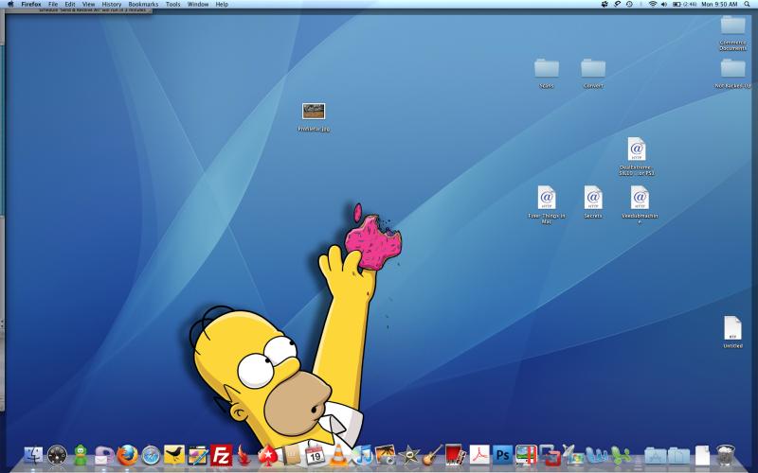Open the Applications folder stack in dock
This screenshot has width=758, height=473.
pos(656,455)
